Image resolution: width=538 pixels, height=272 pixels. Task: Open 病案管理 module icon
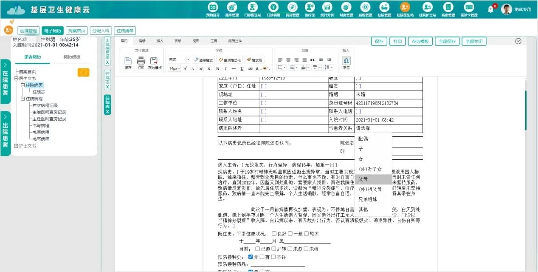(448, 9)
